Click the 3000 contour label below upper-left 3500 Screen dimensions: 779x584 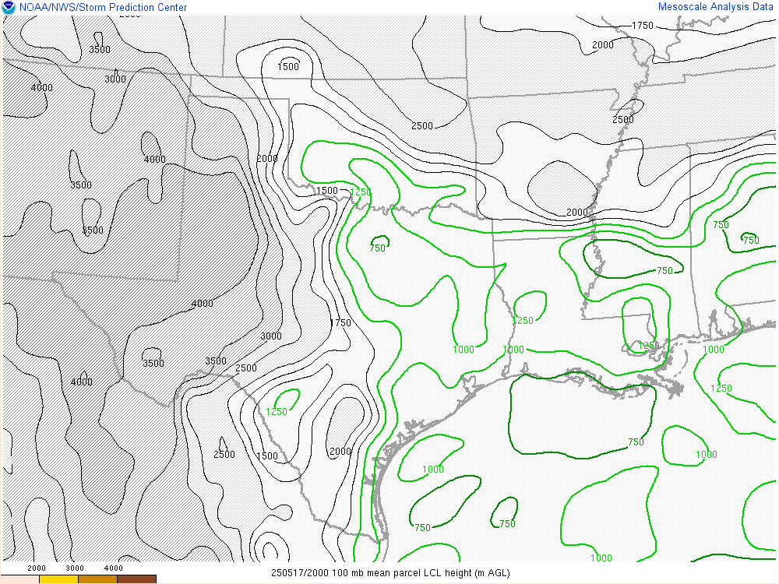pos(115,79)
